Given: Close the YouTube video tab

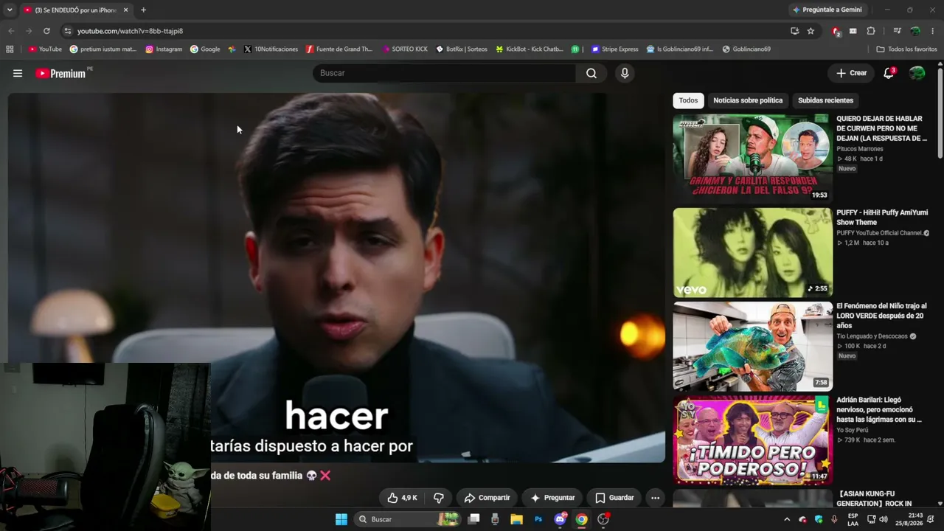Looking at the screenshot, I should (125, 10).
